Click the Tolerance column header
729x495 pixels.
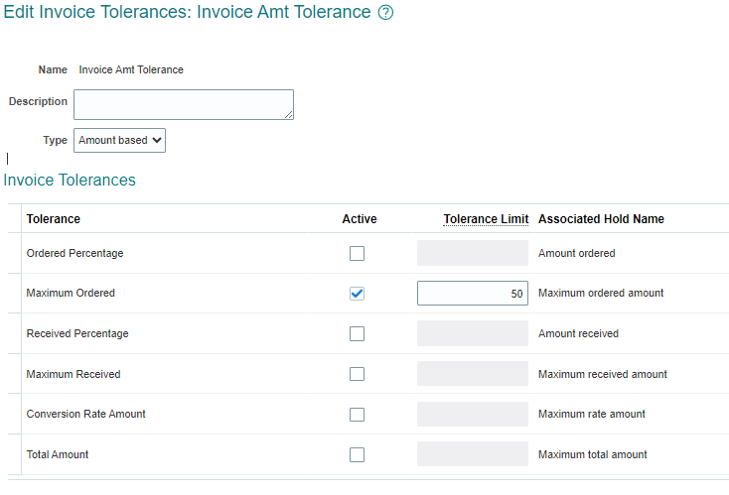pyautogui.click(x=53, y=218)
